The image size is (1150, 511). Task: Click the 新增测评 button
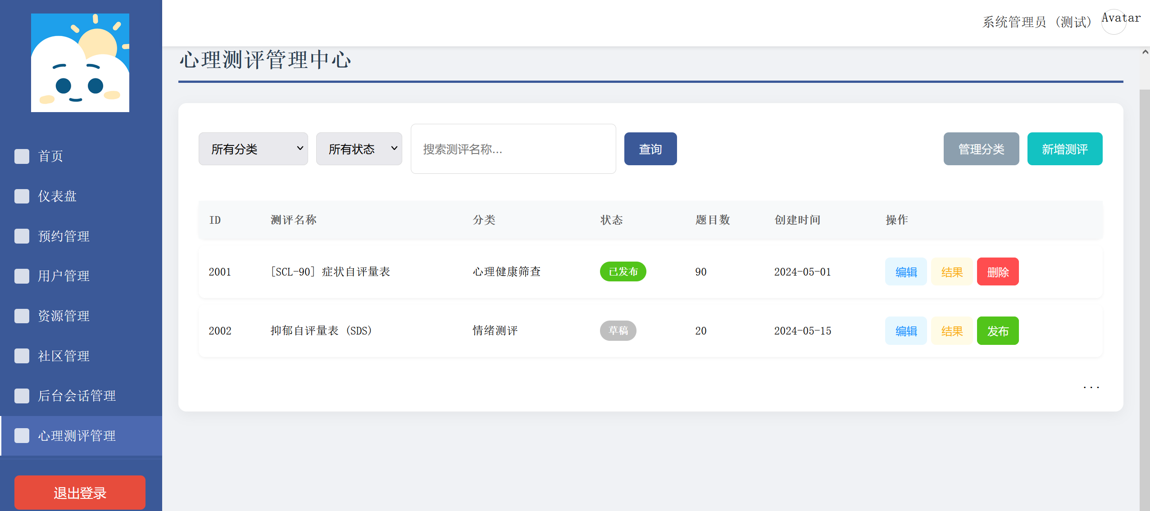click(1064, 149)
